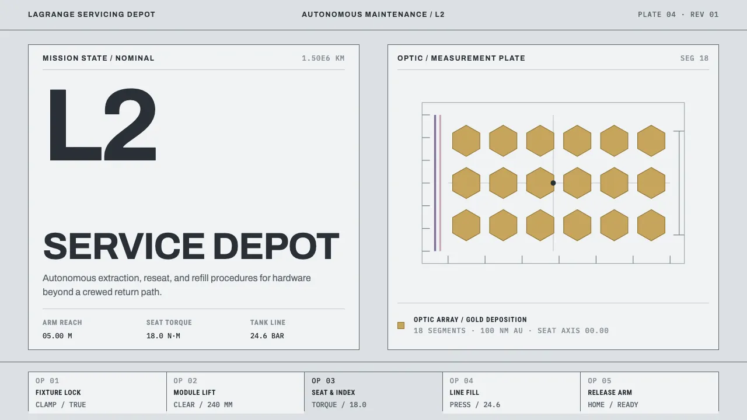The width and height of the screenshot is (747, 420).
Task: Click the gold deposition legend swatch
Action: (x=401, y=325)
